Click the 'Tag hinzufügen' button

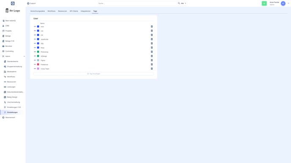pos(93,74)
